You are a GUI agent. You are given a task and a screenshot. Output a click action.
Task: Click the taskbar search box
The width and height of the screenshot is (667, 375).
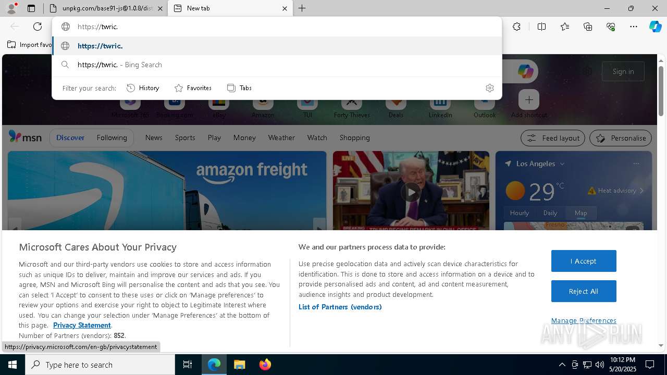100,365
